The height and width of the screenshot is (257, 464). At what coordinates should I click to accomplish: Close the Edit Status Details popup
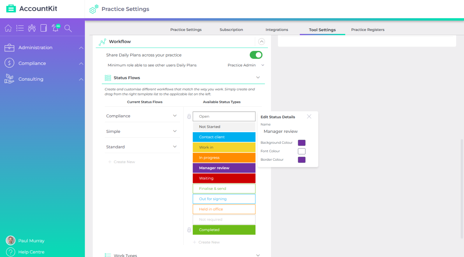coord(309,117)
